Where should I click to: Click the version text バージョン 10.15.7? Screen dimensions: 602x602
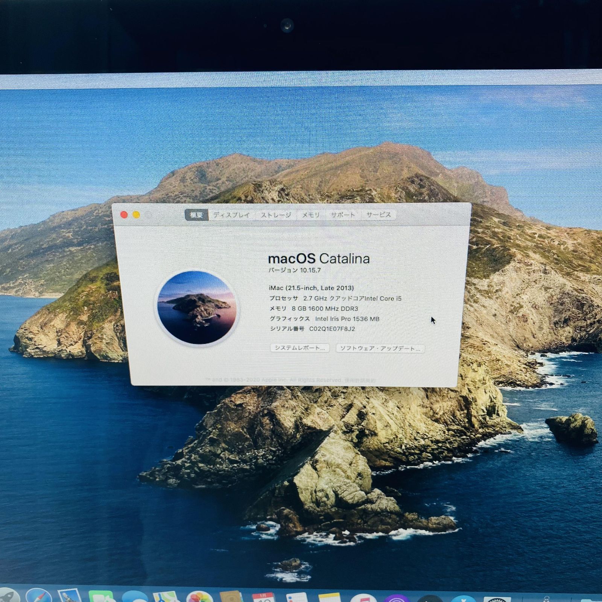(295, 270)
